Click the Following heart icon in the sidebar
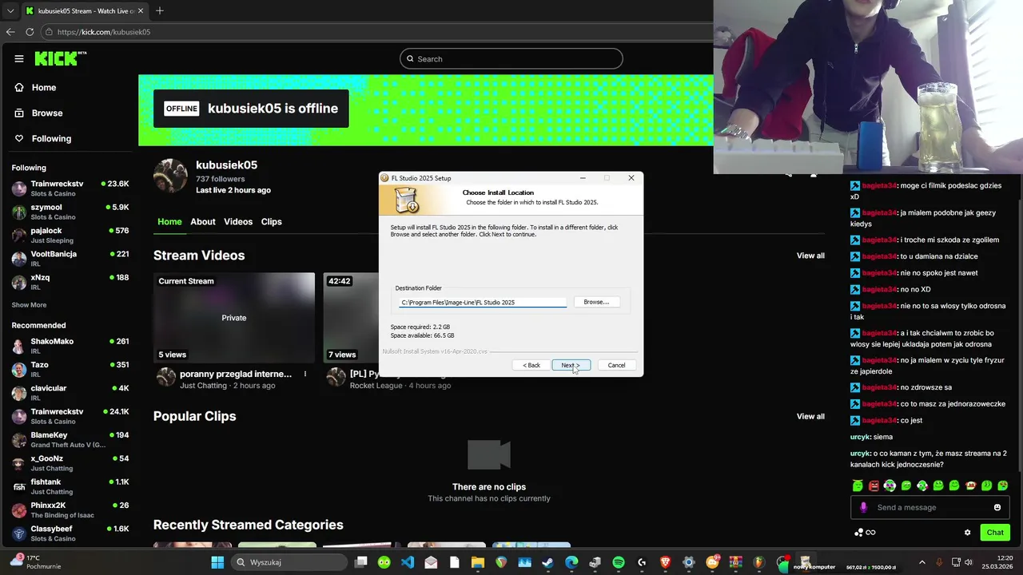 [x=19, y=138]
